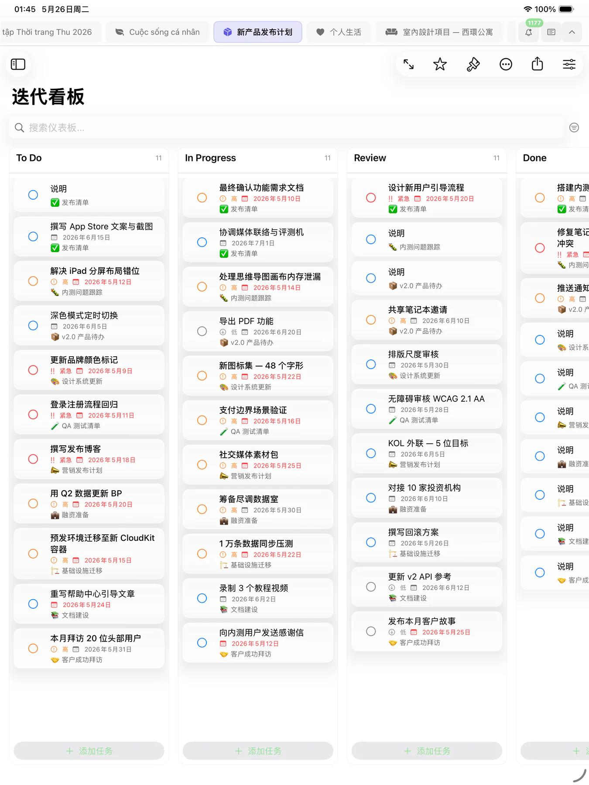This screenshot has width=589, height=785.
Task: Click the expand fullscreen arrows icon
Action: point(408,65)
